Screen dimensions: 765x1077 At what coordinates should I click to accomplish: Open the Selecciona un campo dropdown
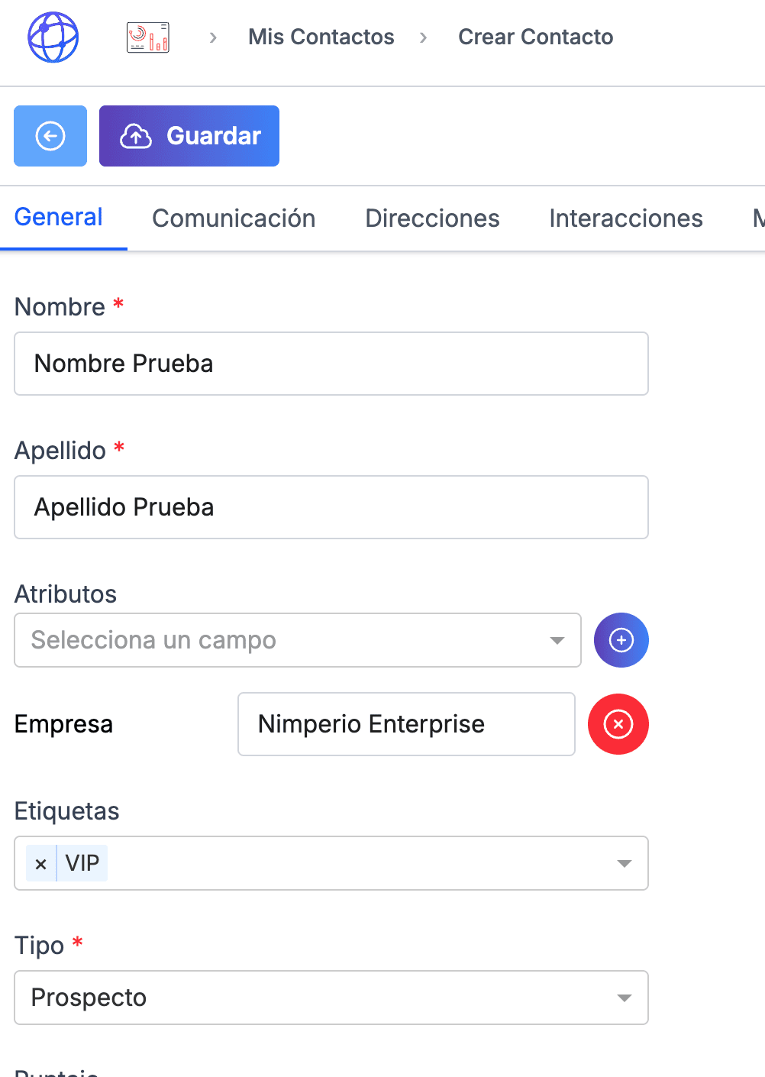[x=297, y=640]
